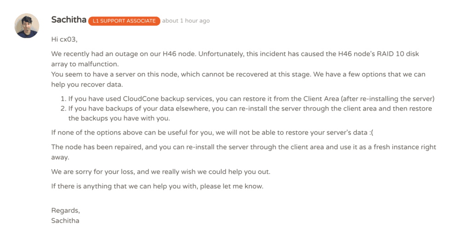This screenshot has height=231, width=471.
Task: Click Sachitha's profile avatar photo
Action: [x=27, y=26]
